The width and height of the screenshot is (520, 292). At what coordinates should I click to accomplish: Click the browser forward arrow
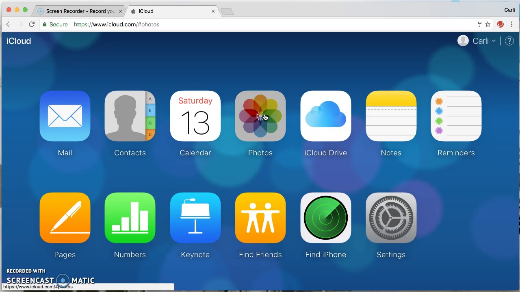click(x=20, y=24)
